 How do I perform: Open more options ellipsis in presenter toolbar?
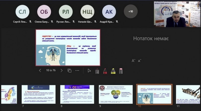77,70
